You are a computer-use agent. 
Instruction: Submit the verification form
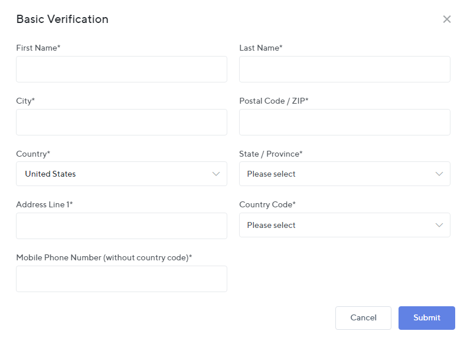tap(426, 317)
